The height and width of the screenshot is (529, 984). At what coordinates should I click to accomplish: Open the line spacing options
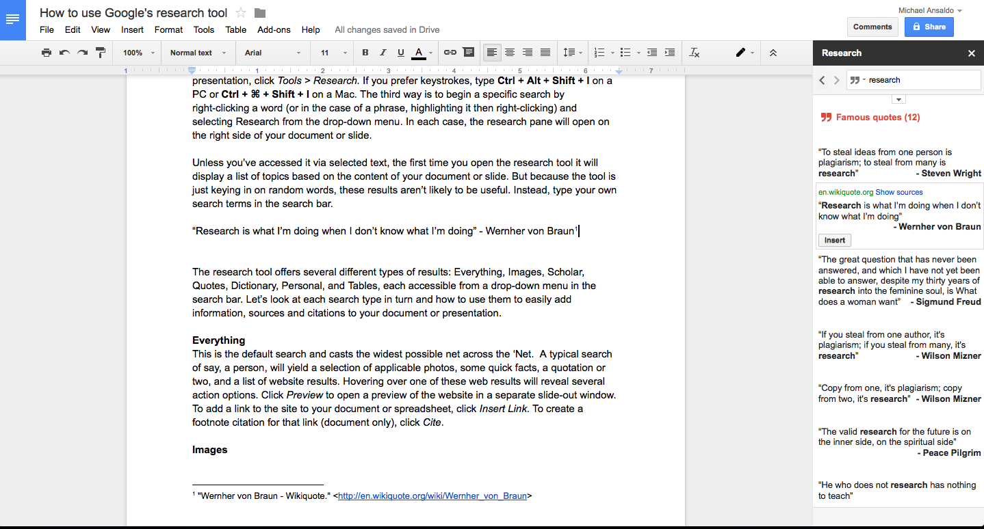pos(572,53)
